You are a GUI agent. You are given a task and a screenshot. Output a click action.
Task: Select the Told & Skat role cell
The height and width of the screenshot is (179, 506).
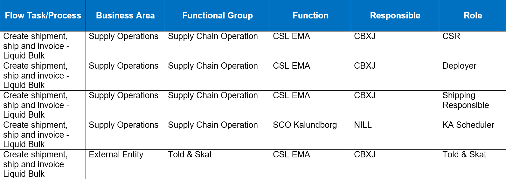click(473, 164)
